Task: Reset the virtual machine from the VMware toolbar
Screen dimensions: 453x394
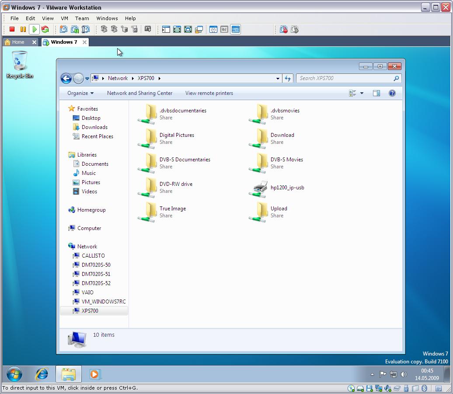Action: coord(45,29)
